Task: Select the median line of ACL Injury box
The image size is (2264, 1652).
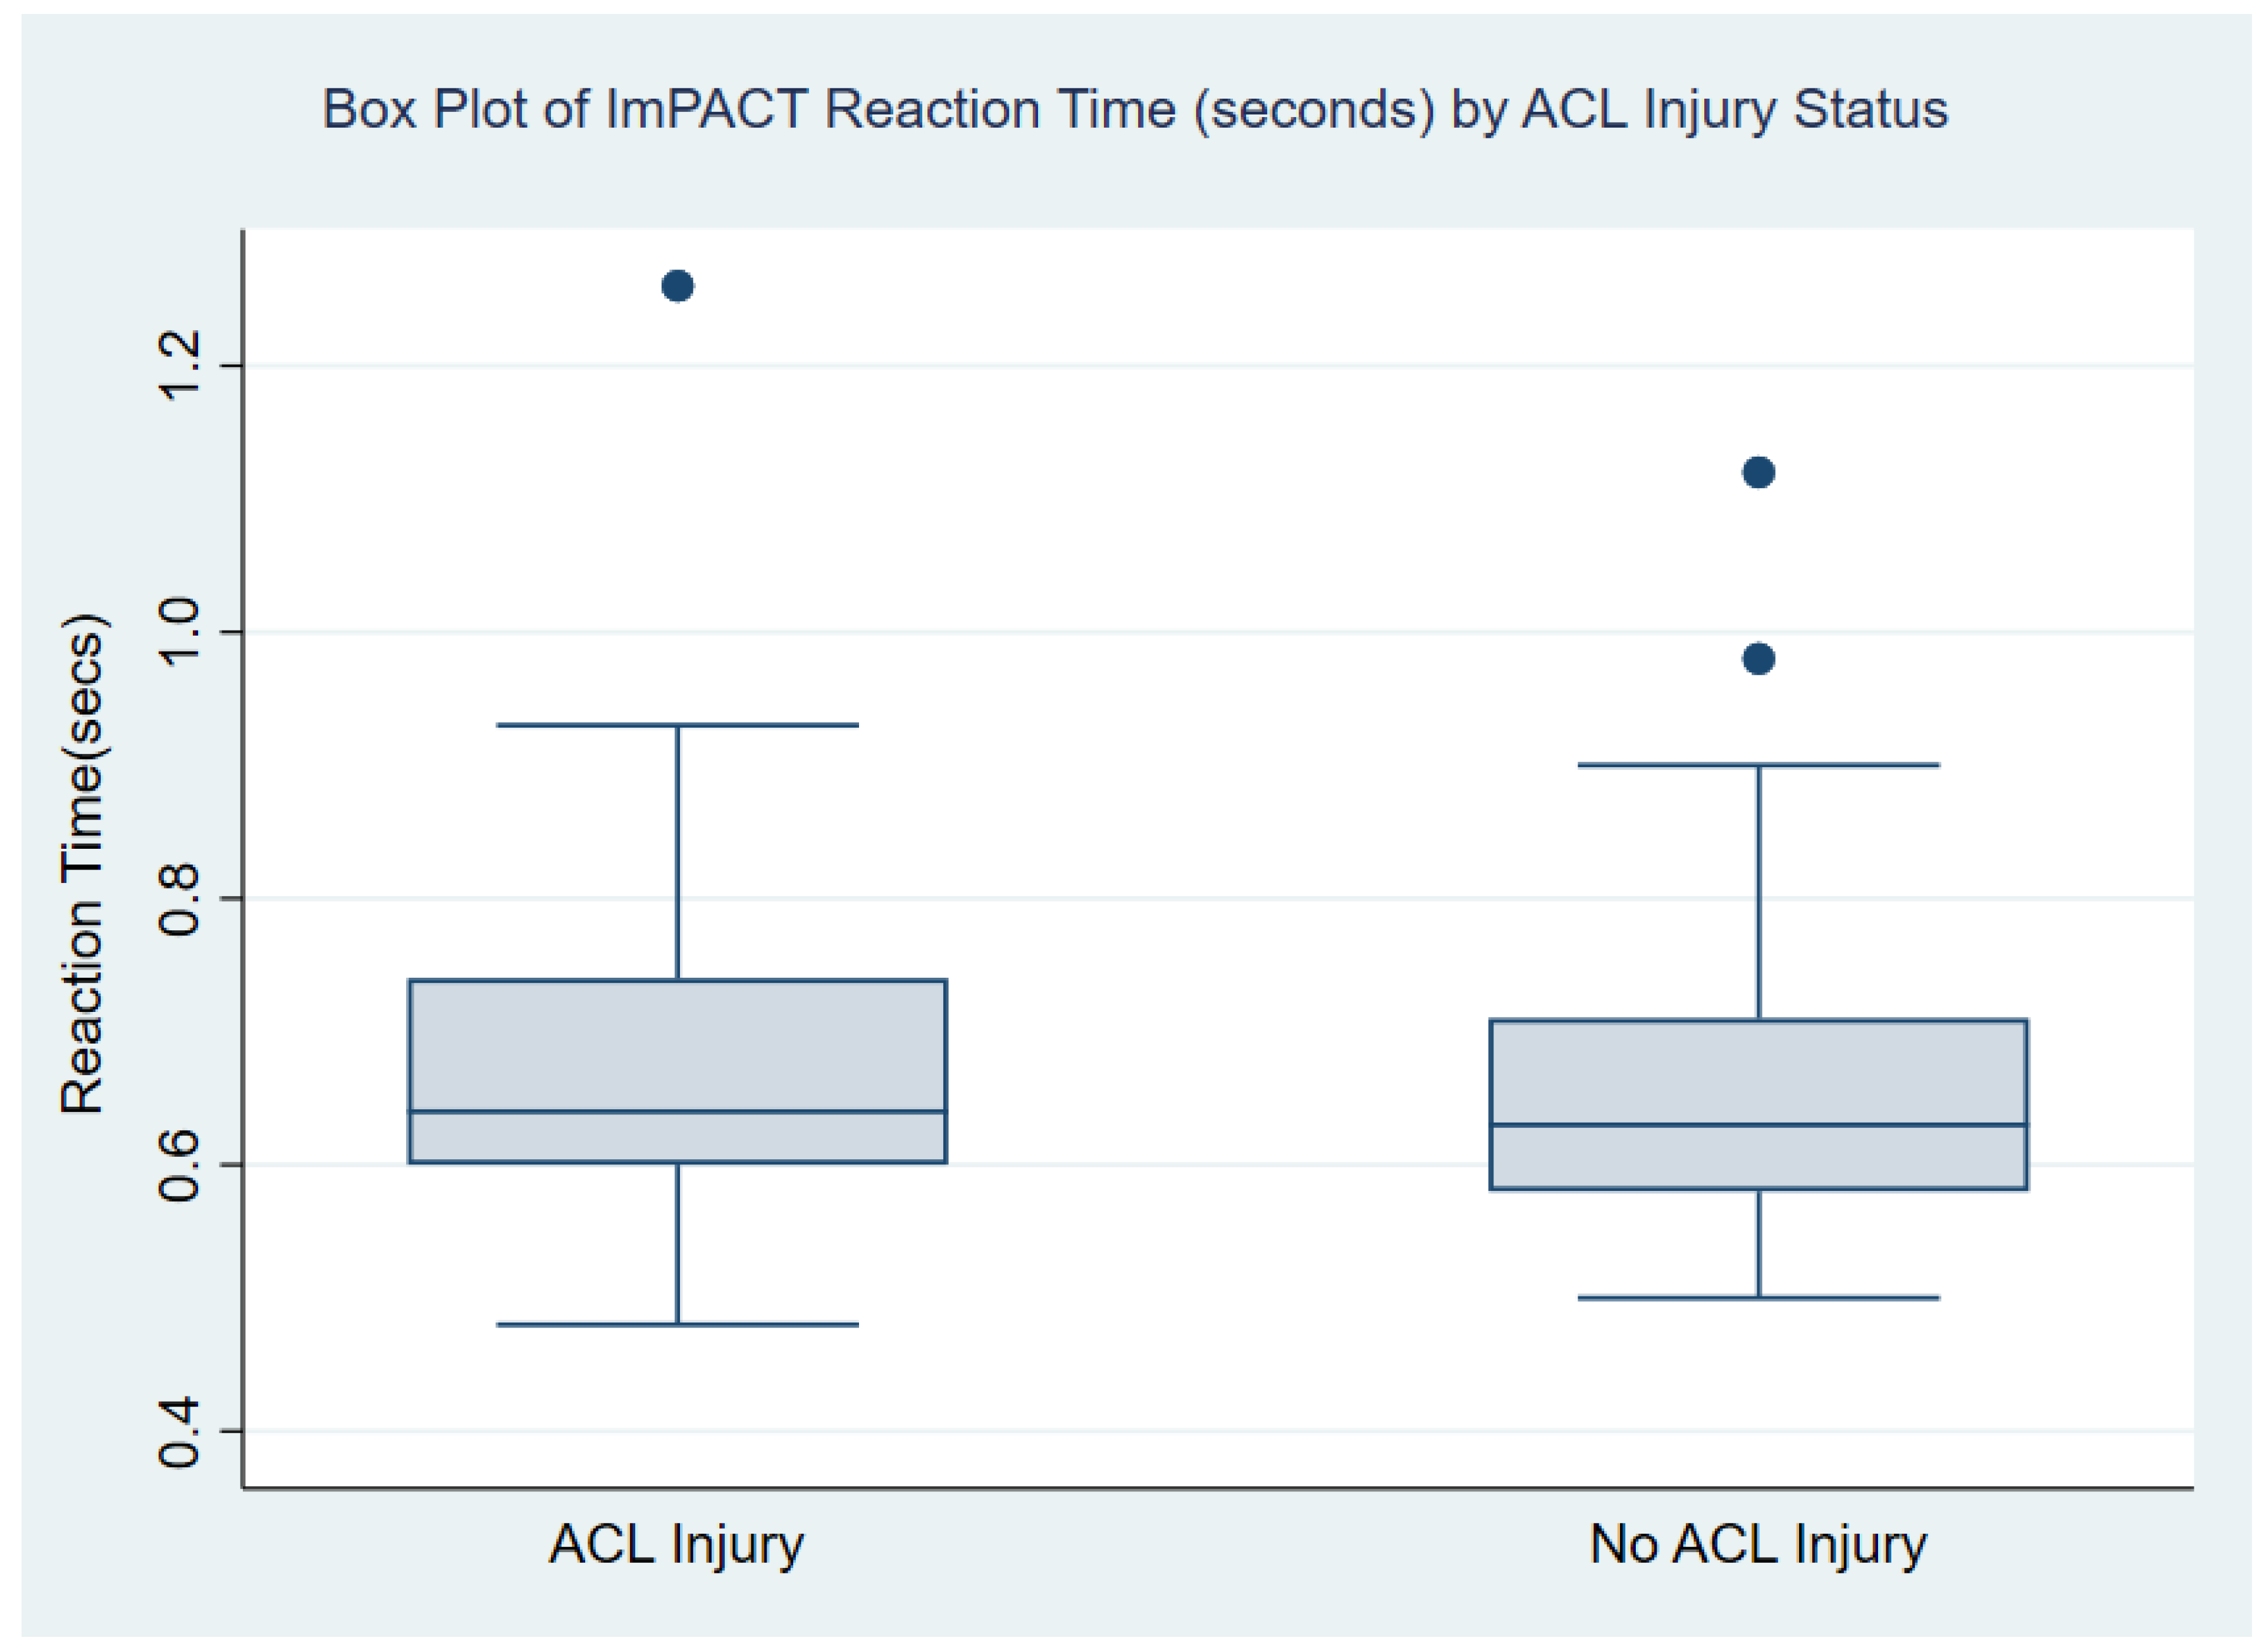Action: tap(678, 1111)
